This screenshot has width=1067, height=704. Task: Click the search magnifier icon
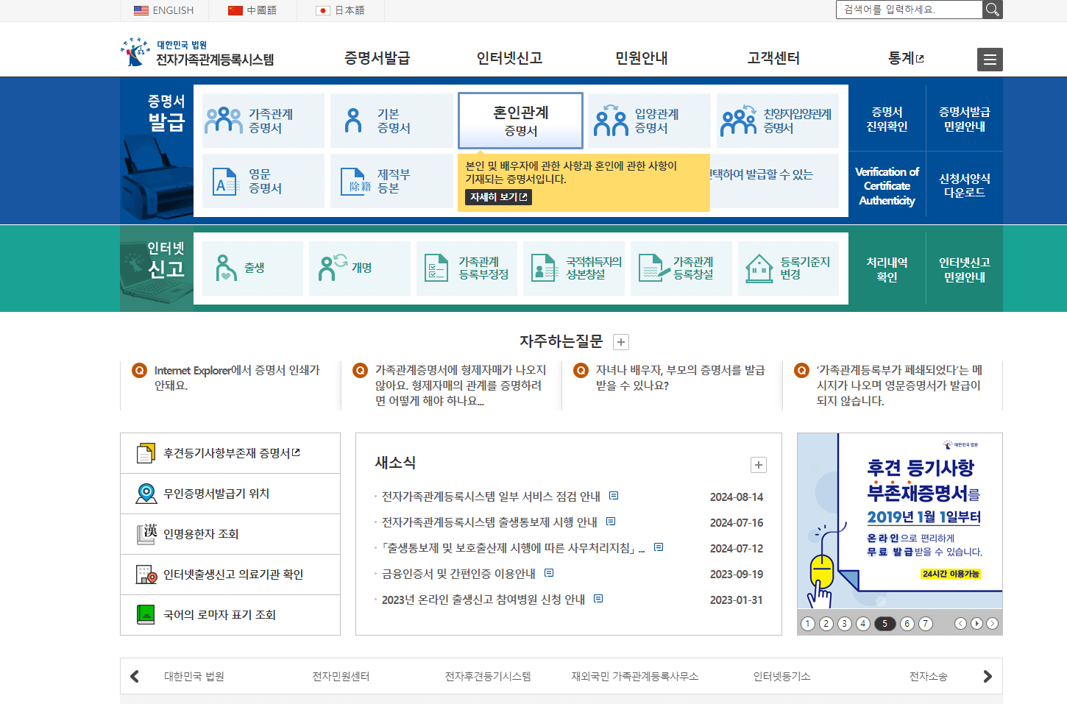[x=991, y=10]
